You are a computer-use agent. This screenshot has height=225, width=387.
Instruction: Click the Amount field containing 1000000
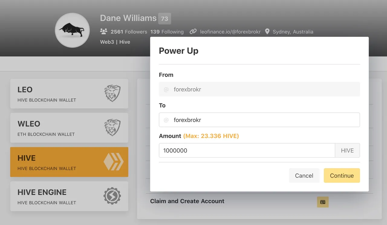[247, 150]
